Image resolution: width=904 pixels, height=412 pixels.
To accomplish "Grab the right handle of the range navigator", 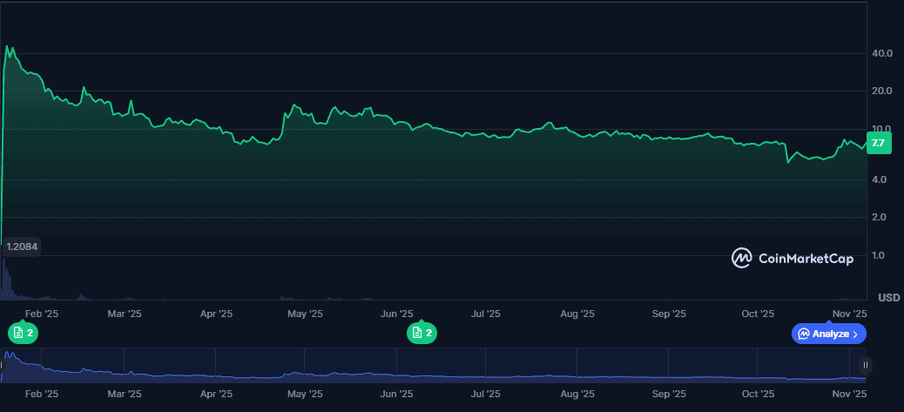I will (865, 365).
